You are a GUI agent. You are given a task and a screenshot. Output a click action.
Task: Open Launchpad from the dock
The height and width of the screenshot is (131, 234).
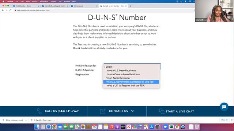tap(43, 127)
